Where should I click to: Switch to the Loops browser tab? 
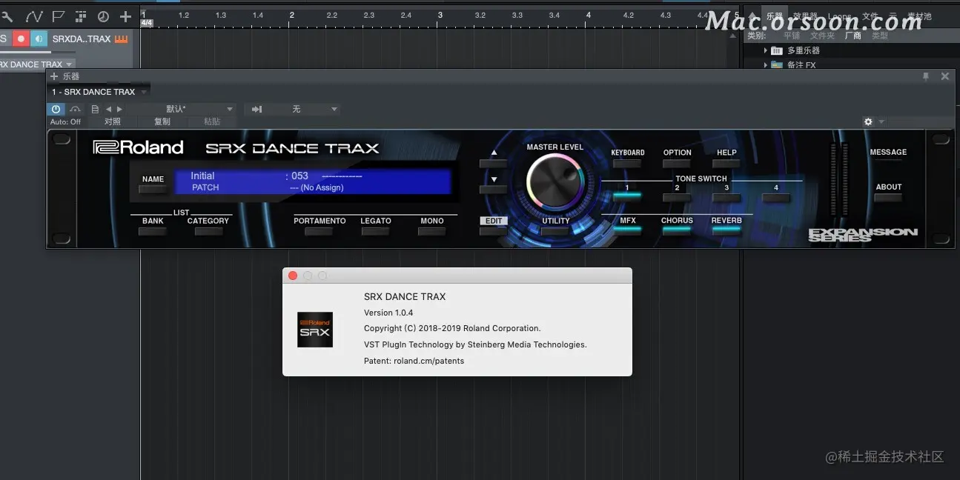(839, 16)
